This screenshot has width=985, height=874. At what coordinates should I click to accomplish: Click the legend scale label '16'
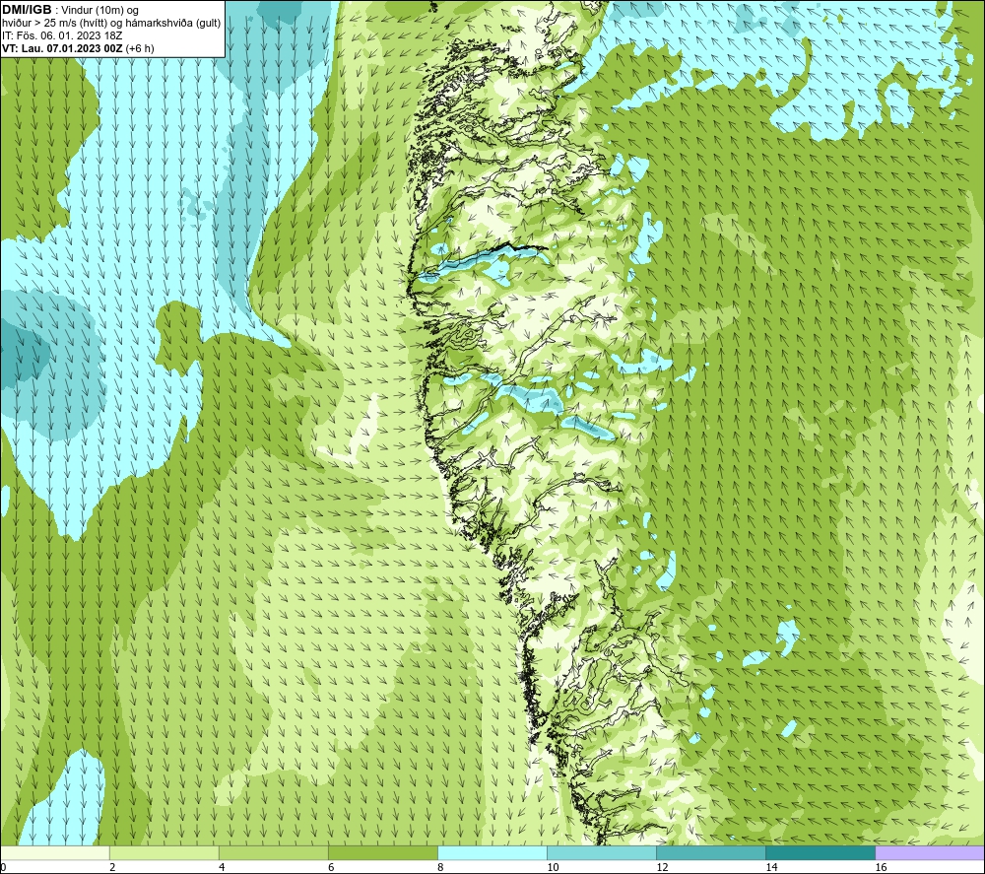click(x=882, y=867)
